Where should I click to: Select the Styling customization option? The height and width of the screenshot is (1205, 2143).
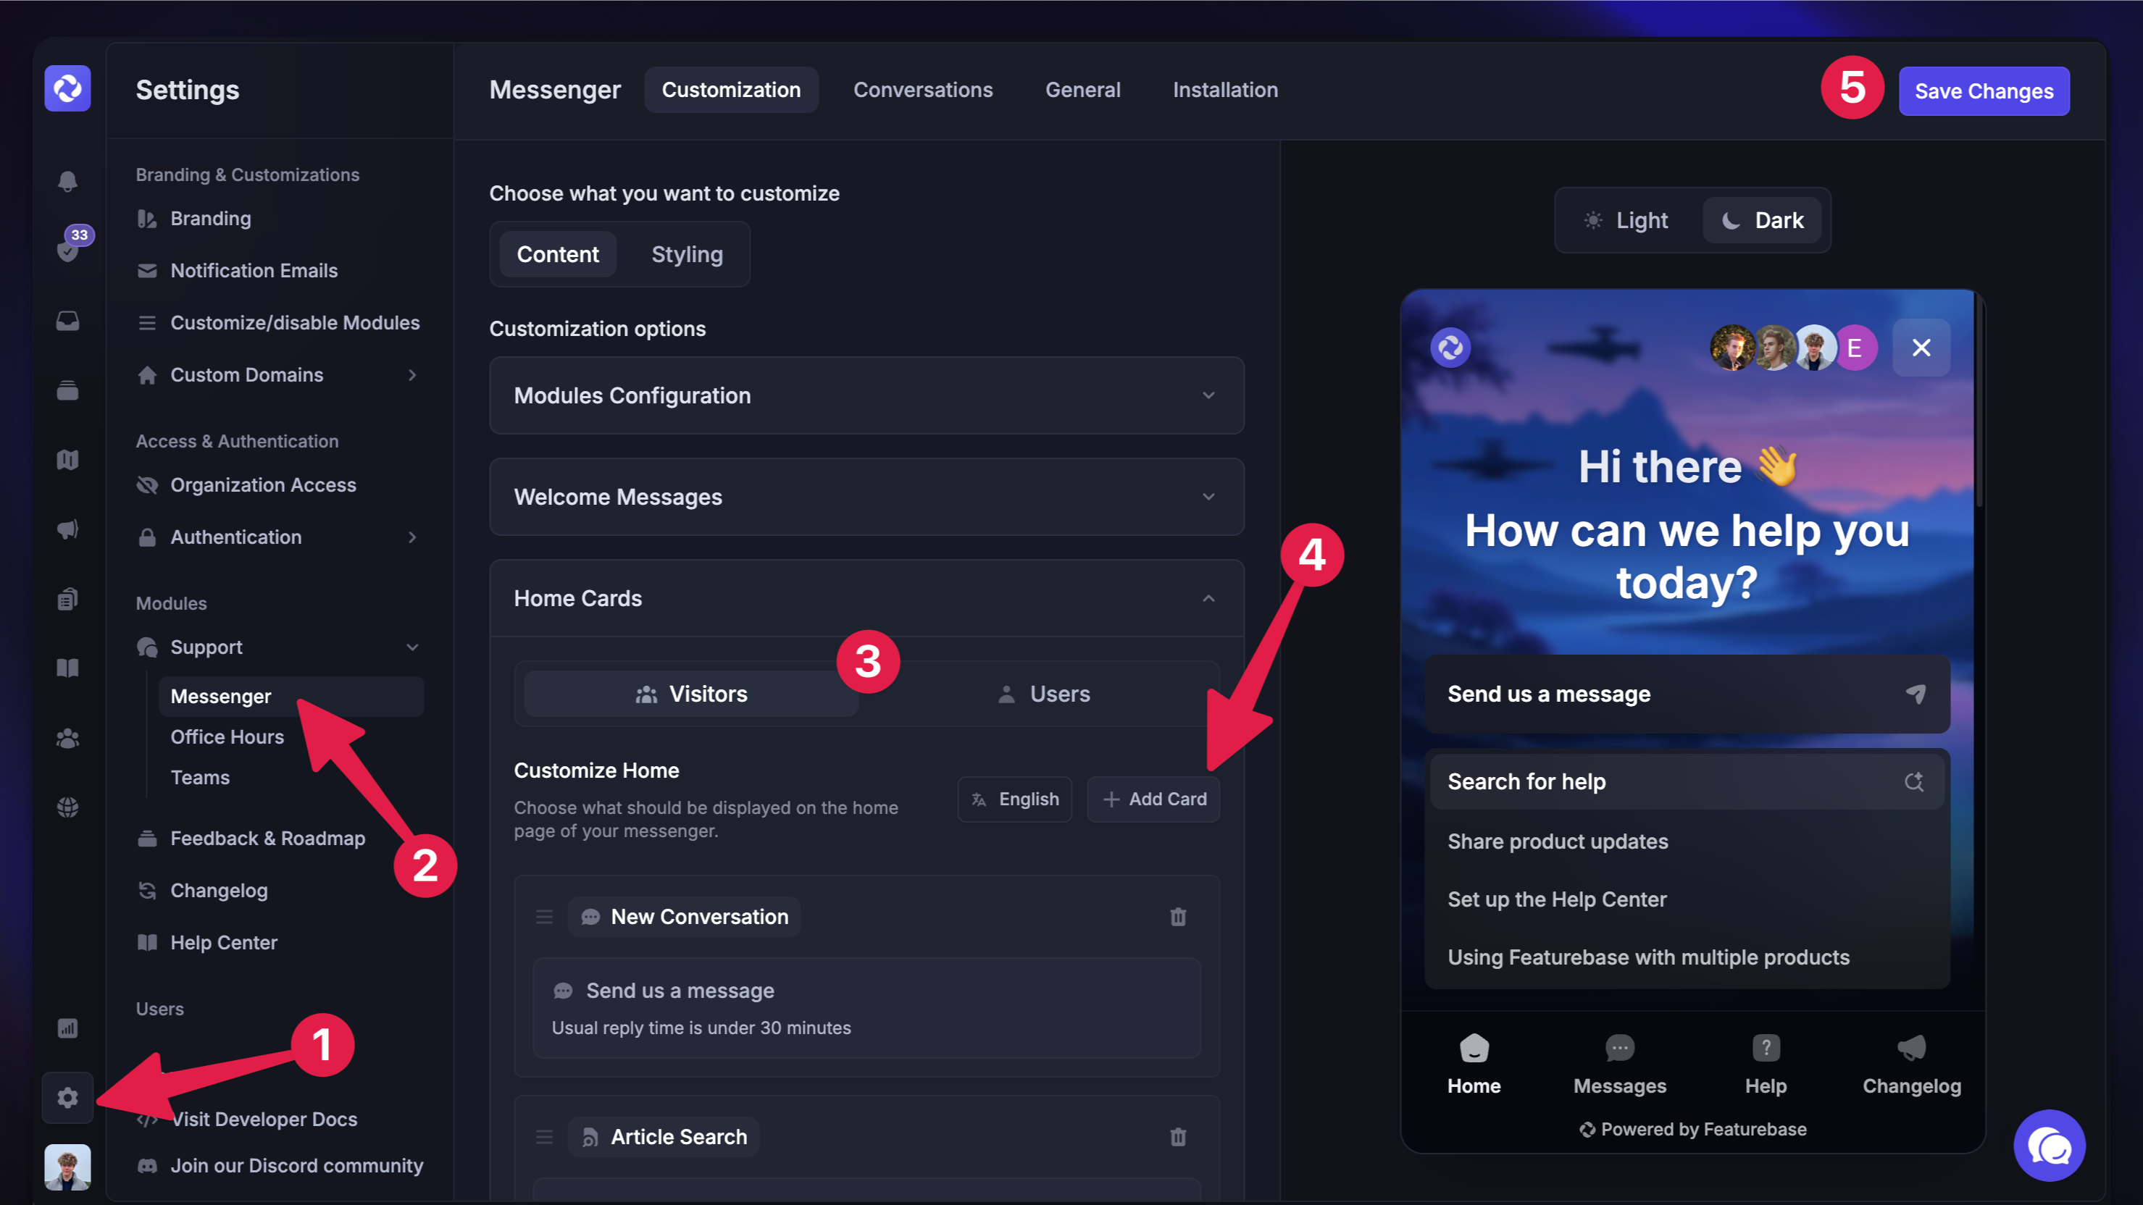(686, 254)
